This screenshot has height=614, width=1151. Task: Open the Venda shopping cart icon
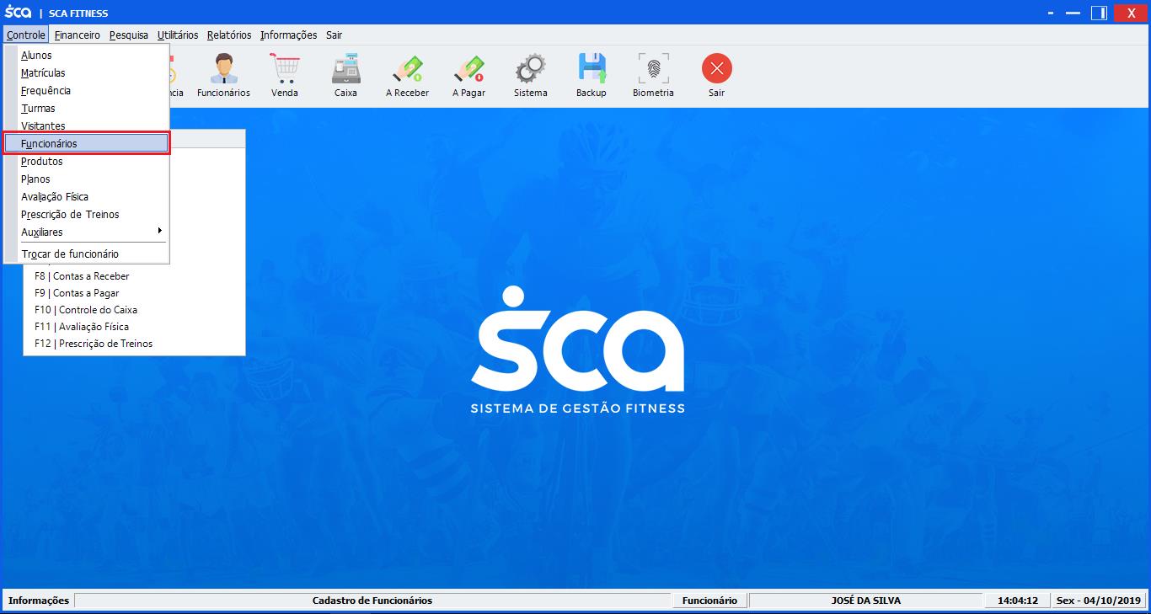(285, 76)
